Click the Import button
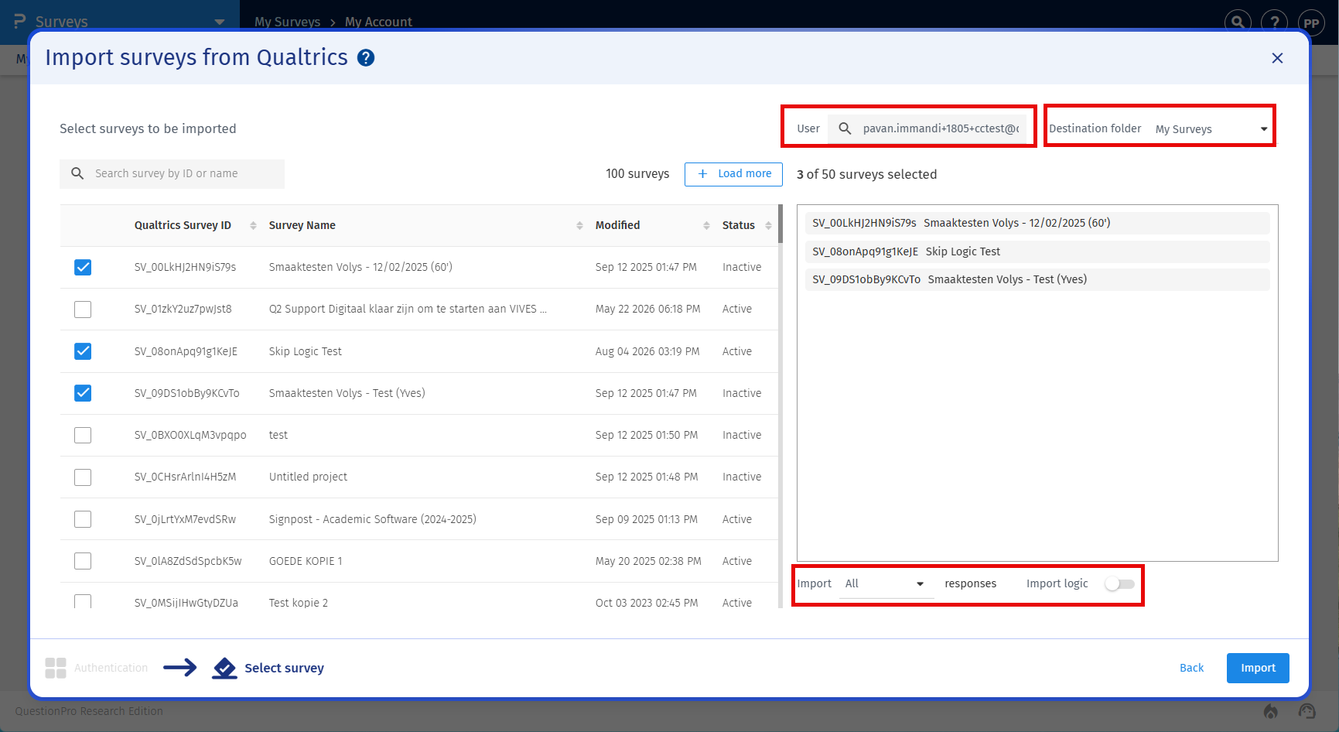Viewport: 1339px width, 732px height. pyautogui.click(x=1258, y=668)
